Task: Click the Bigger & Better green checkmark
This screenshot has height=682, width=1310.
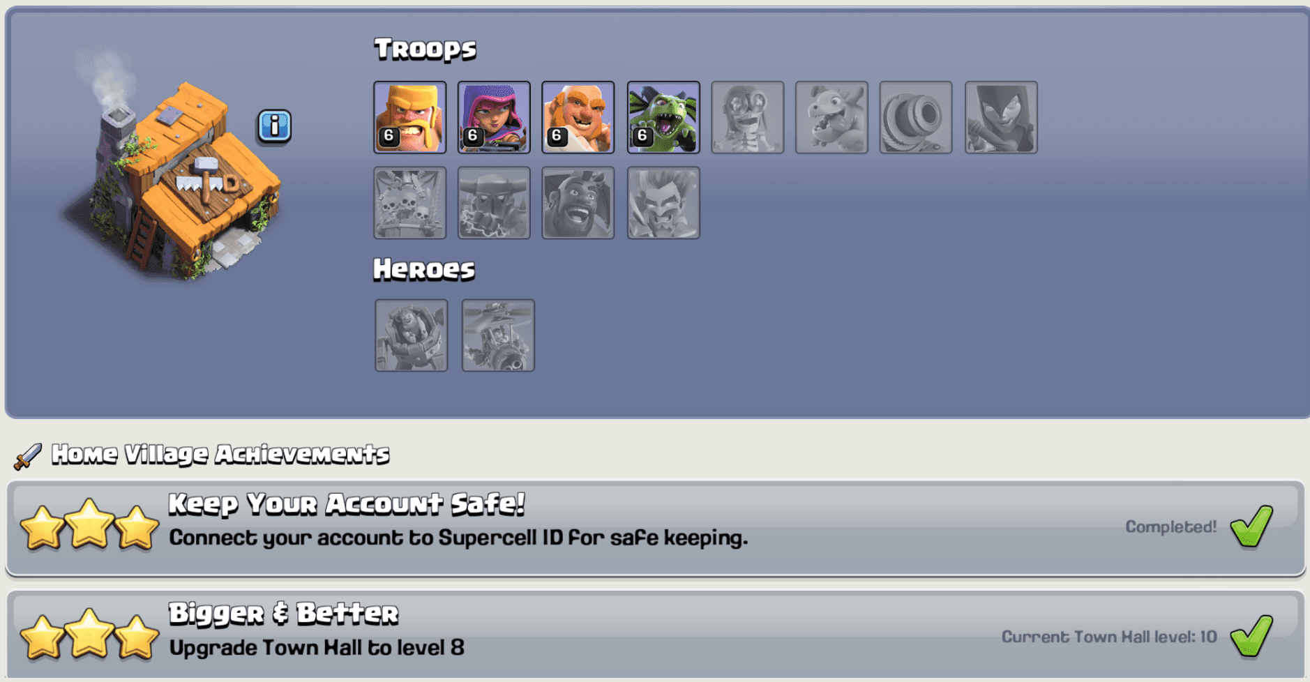Action: tap(1251, 636)
